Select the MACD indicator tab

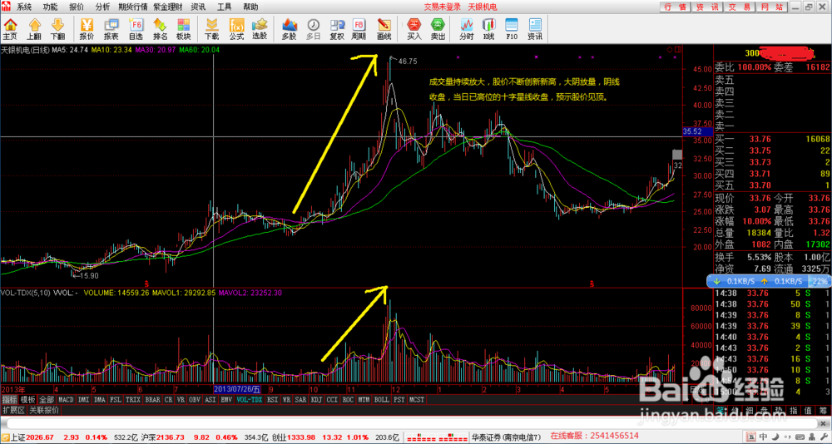[66, 399]
